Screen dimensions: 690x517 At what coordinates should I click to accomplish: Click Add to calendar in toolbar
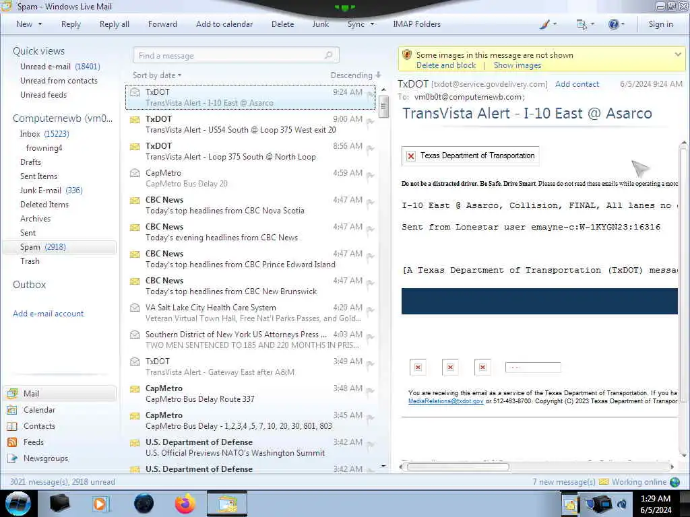click(x=224, y=24)
